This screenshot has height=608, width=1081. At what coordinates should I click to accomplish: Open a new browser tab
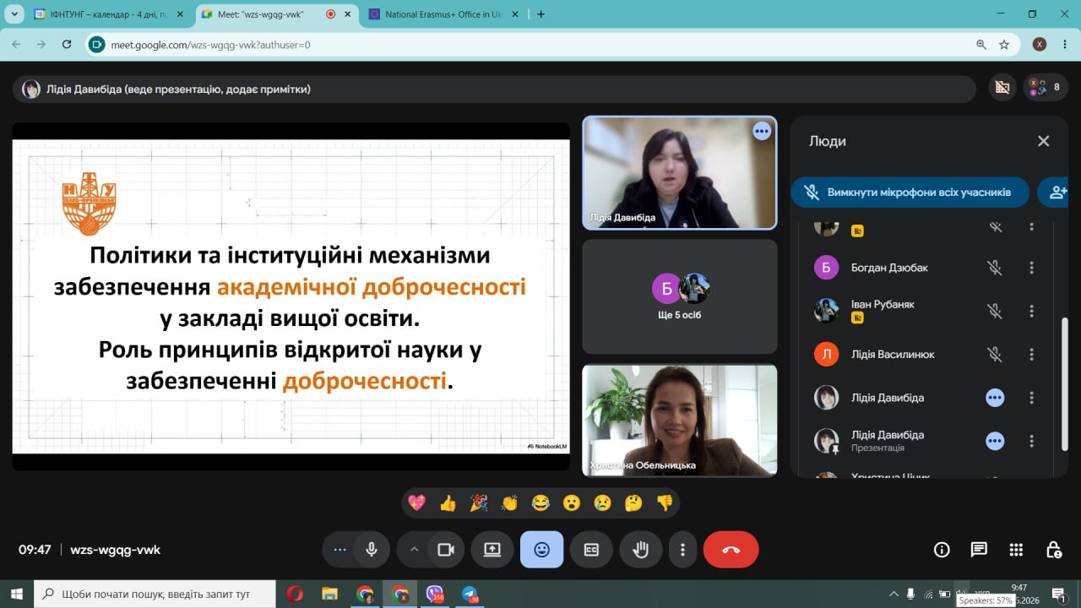540,14
